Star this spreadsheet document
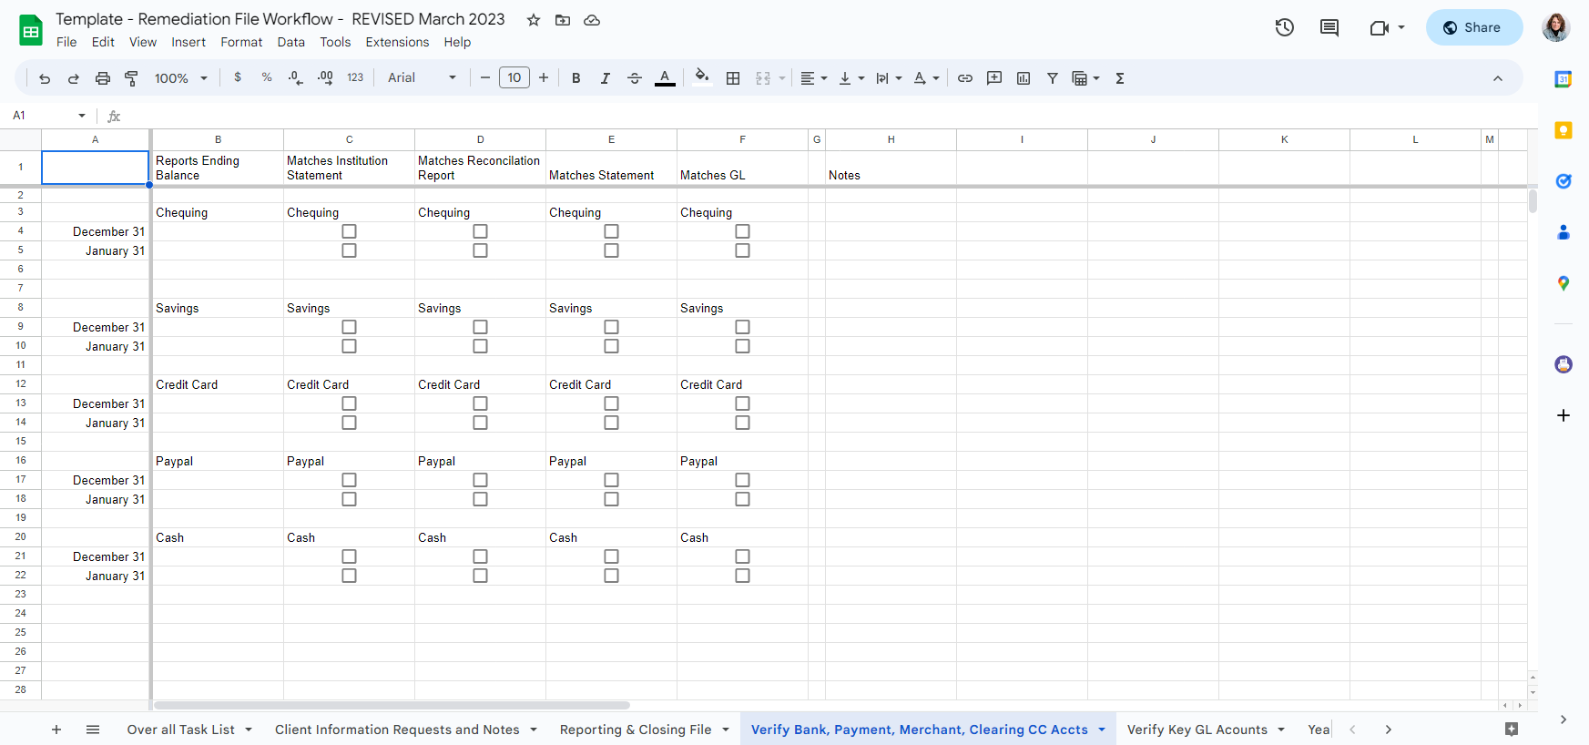Screen dimensions: 1589x745 pos(534,20)
